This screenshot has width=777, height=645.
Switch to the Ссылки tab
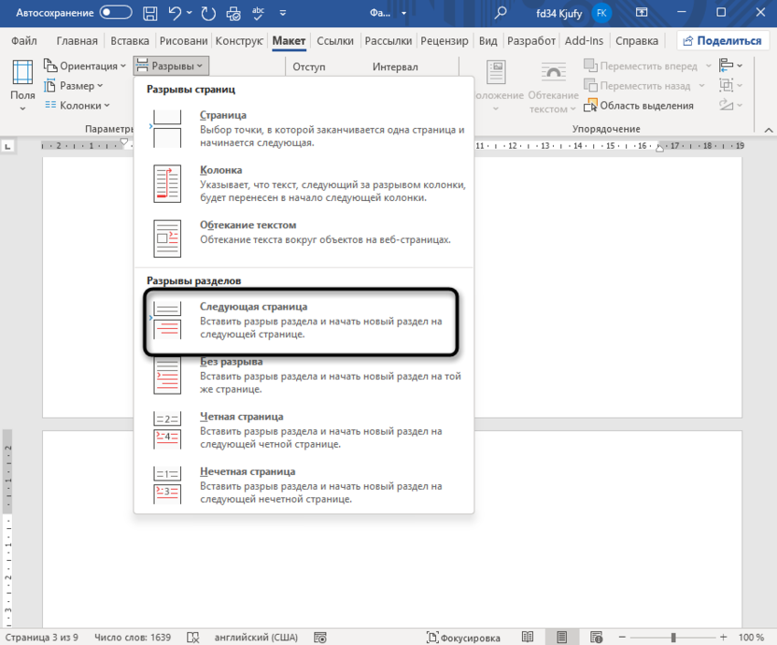(334, 41)
